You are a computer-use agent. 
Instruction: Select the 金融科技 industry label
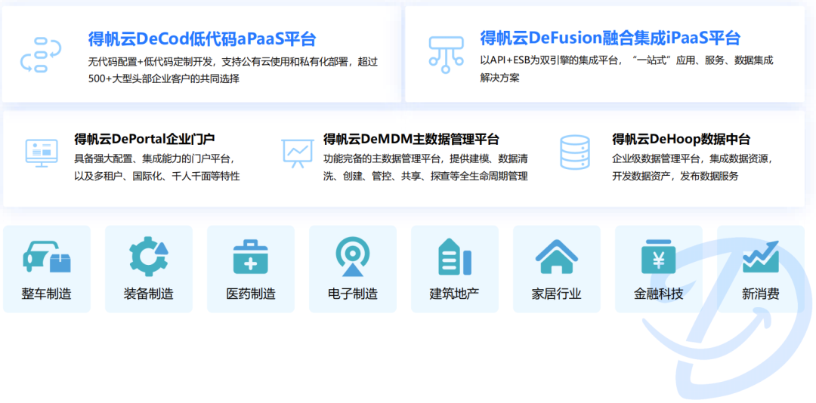658,294
